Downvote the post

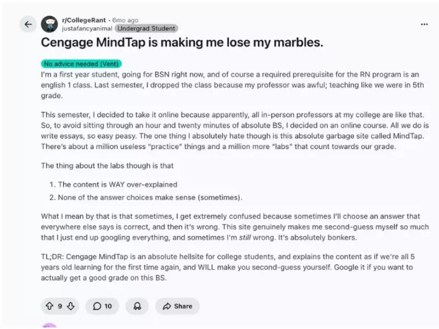coord(70,307)
